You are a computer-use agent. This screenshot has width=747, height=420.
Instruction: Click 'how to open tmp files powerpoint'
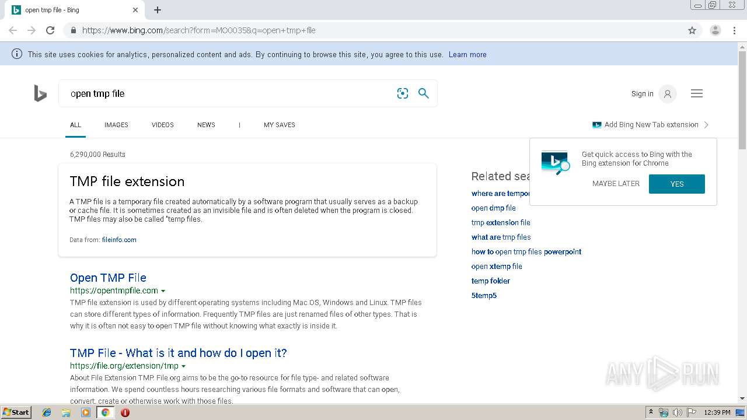(526, 252)
